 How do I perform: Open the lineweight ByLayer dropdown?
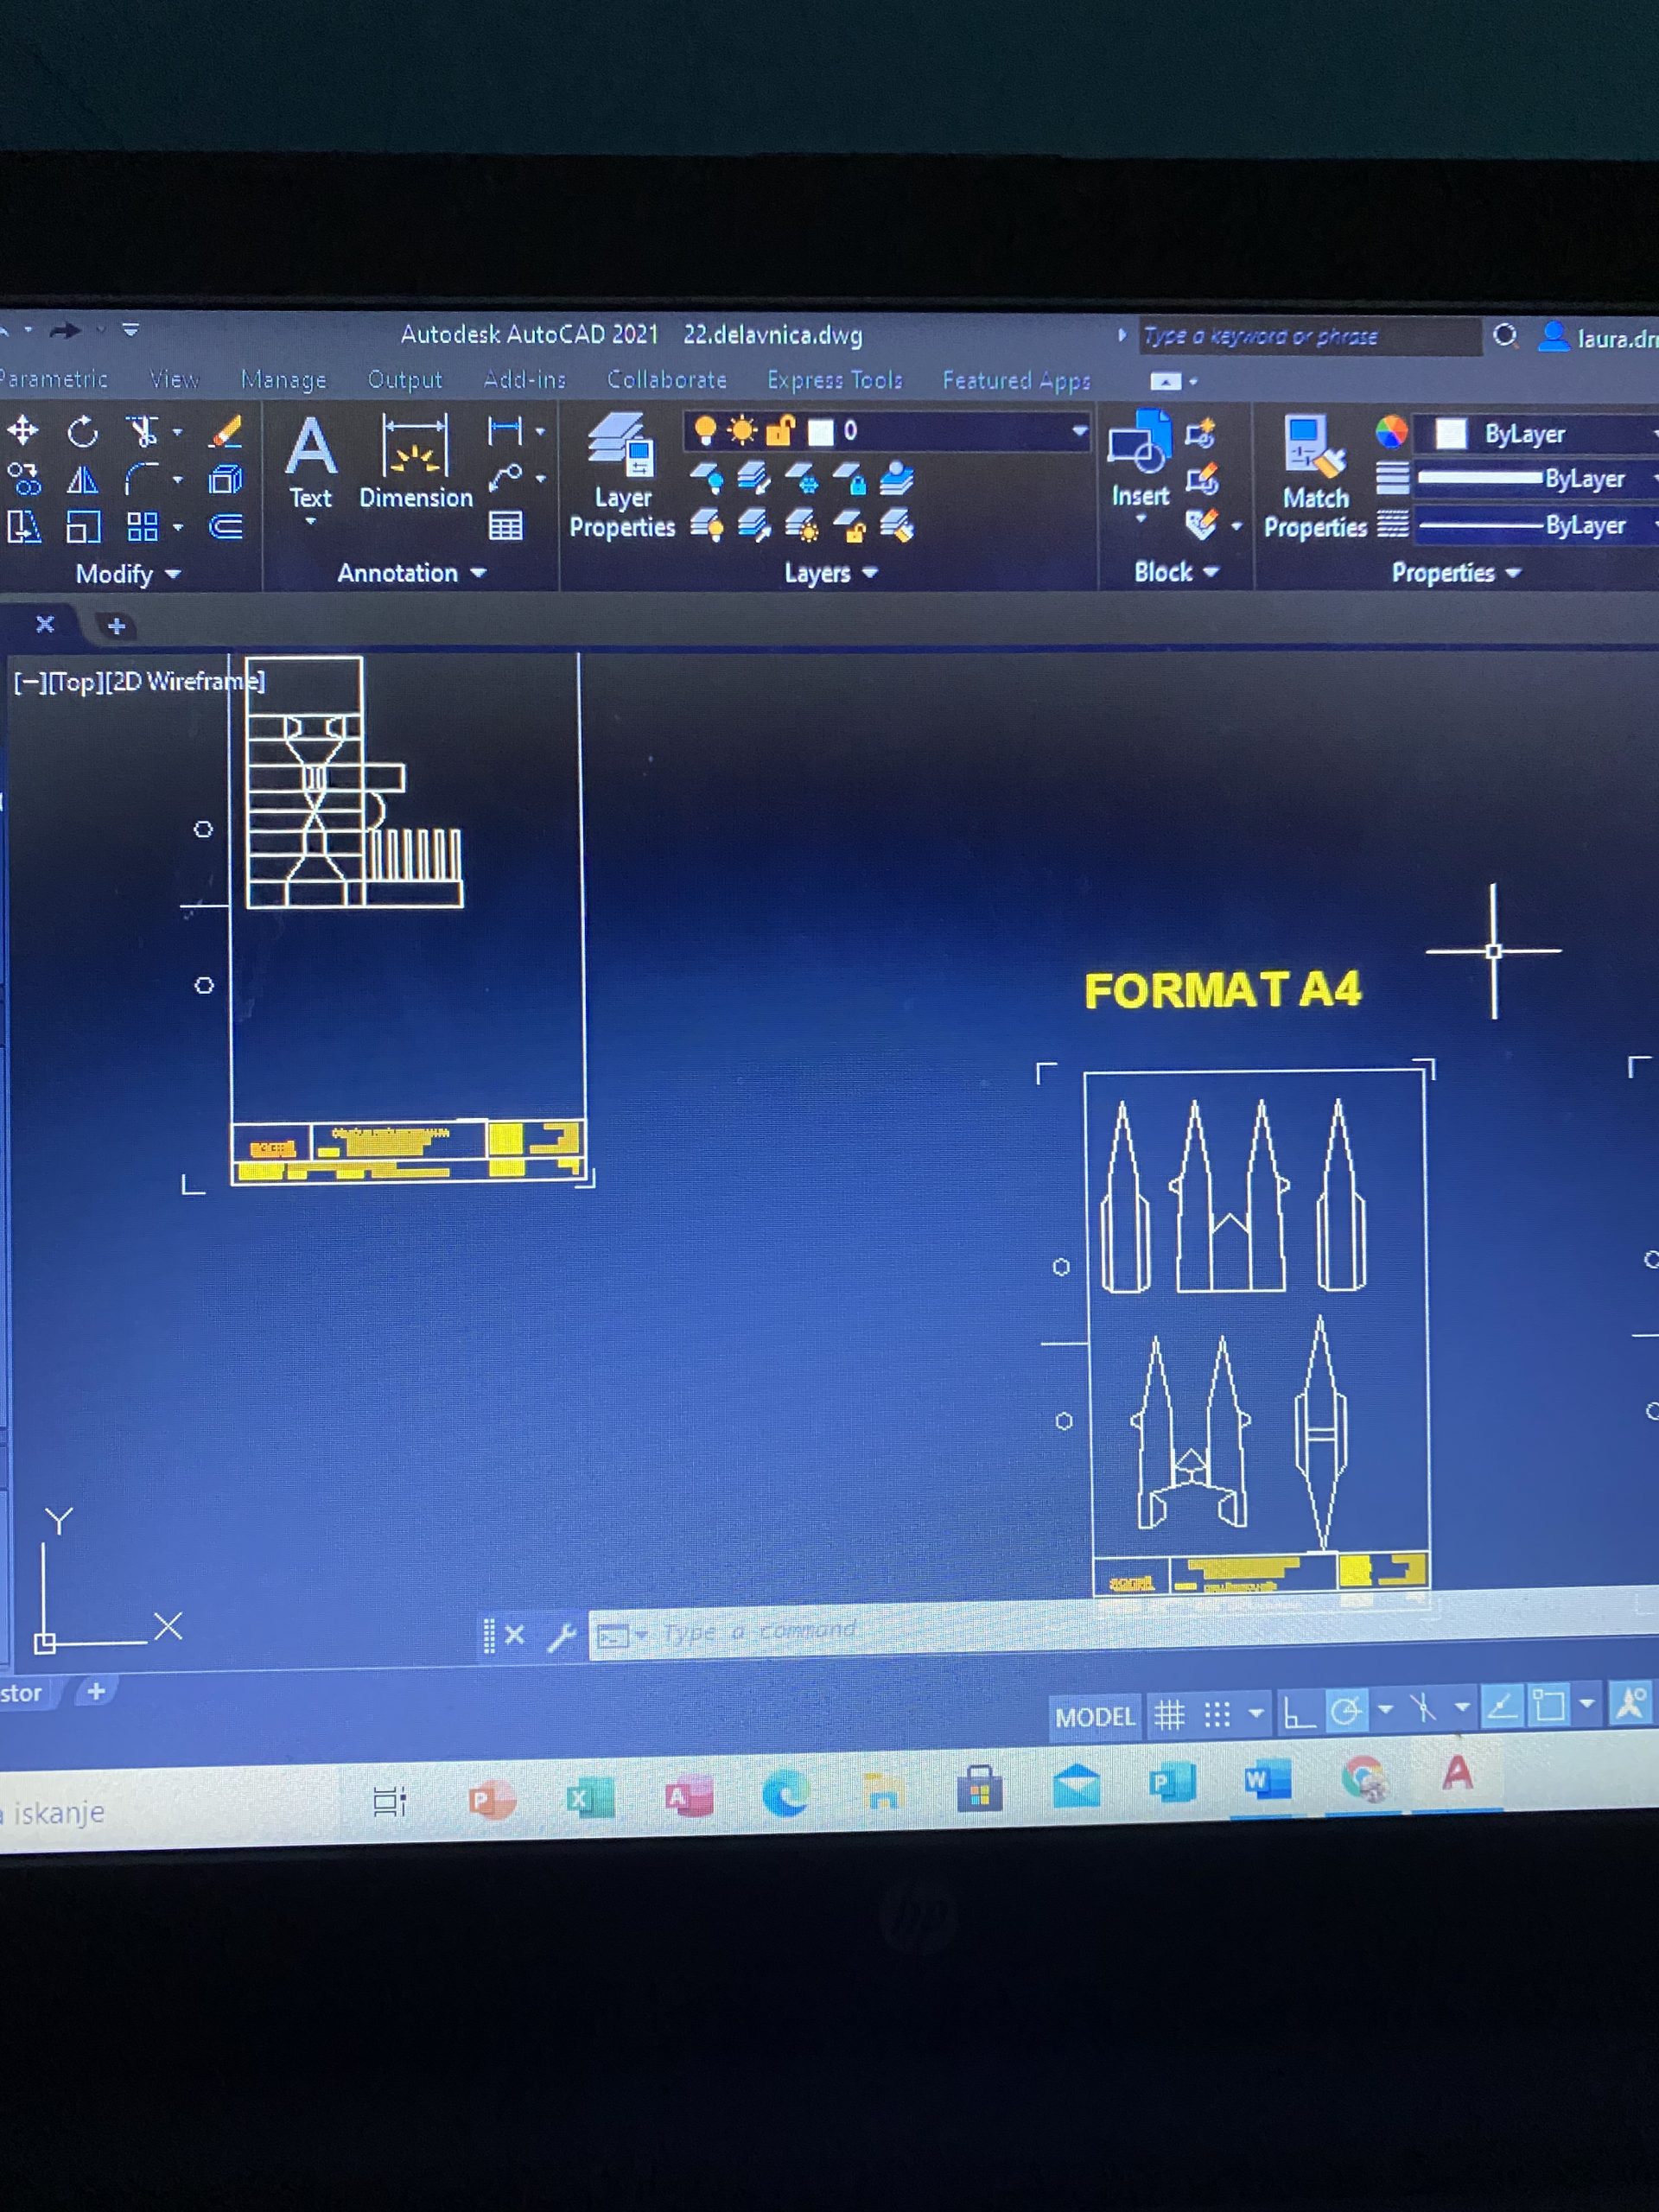(1538, 479)
